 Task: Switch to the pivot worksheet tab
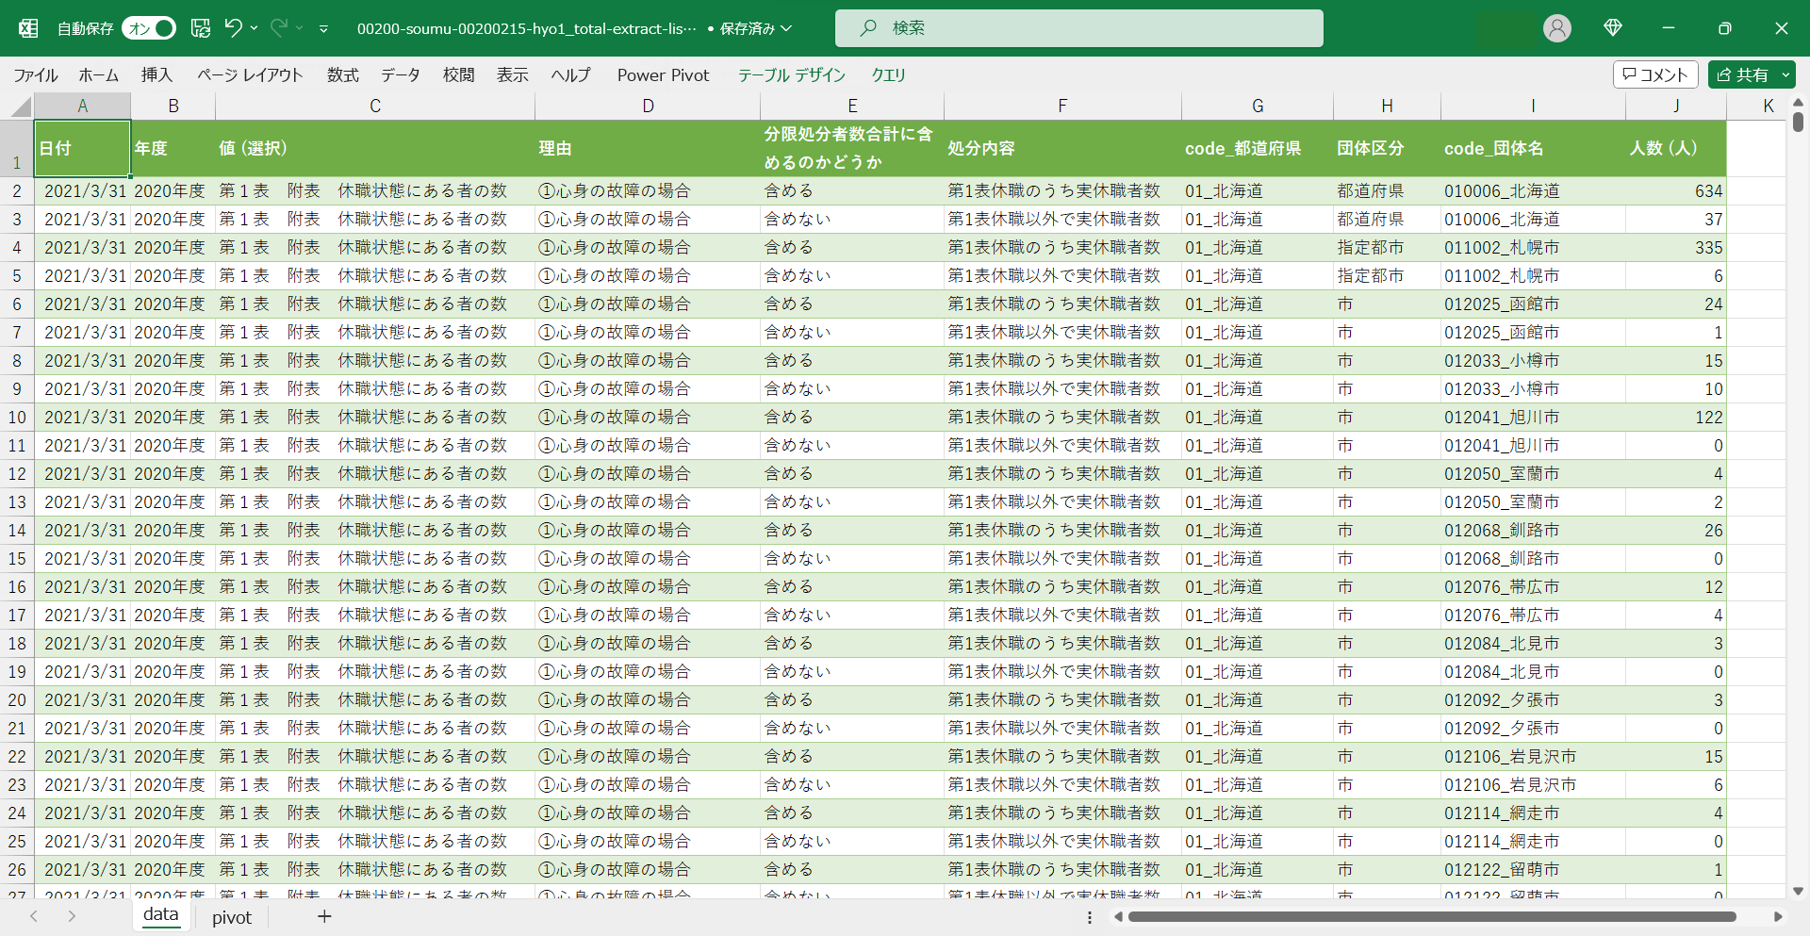pyautogui.click(x=231, y=917)
